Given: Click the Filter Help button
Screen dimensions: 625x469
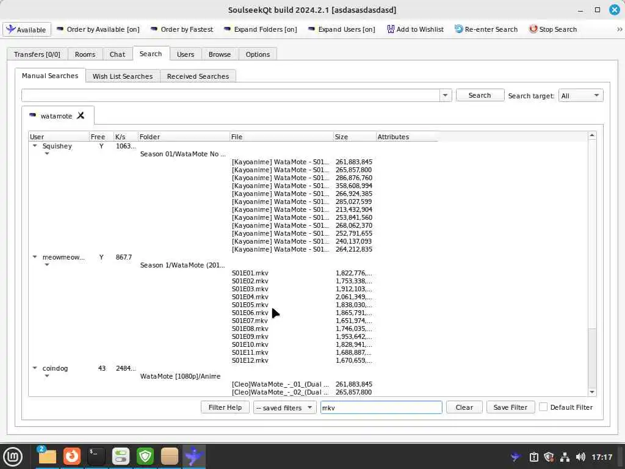Looking at the screenshot, I should [225, 407].
